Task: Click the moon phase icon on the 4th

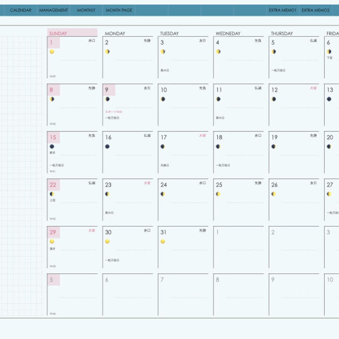Action: click(x=219, y=52)
